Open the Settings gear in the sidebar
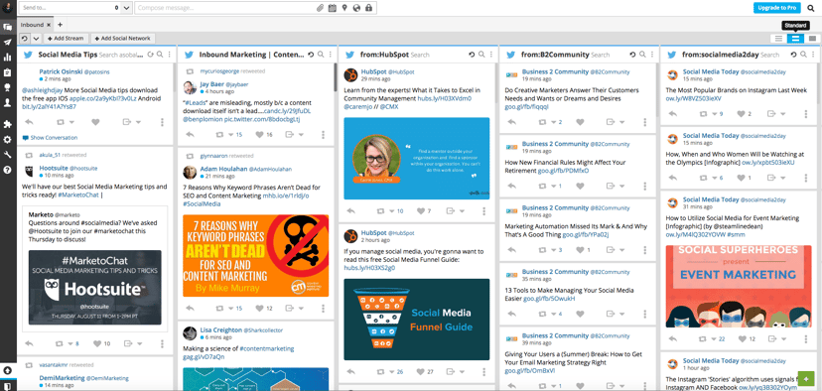Image resolution: width=822 pixels, height=391 pixels. [7, 139]
